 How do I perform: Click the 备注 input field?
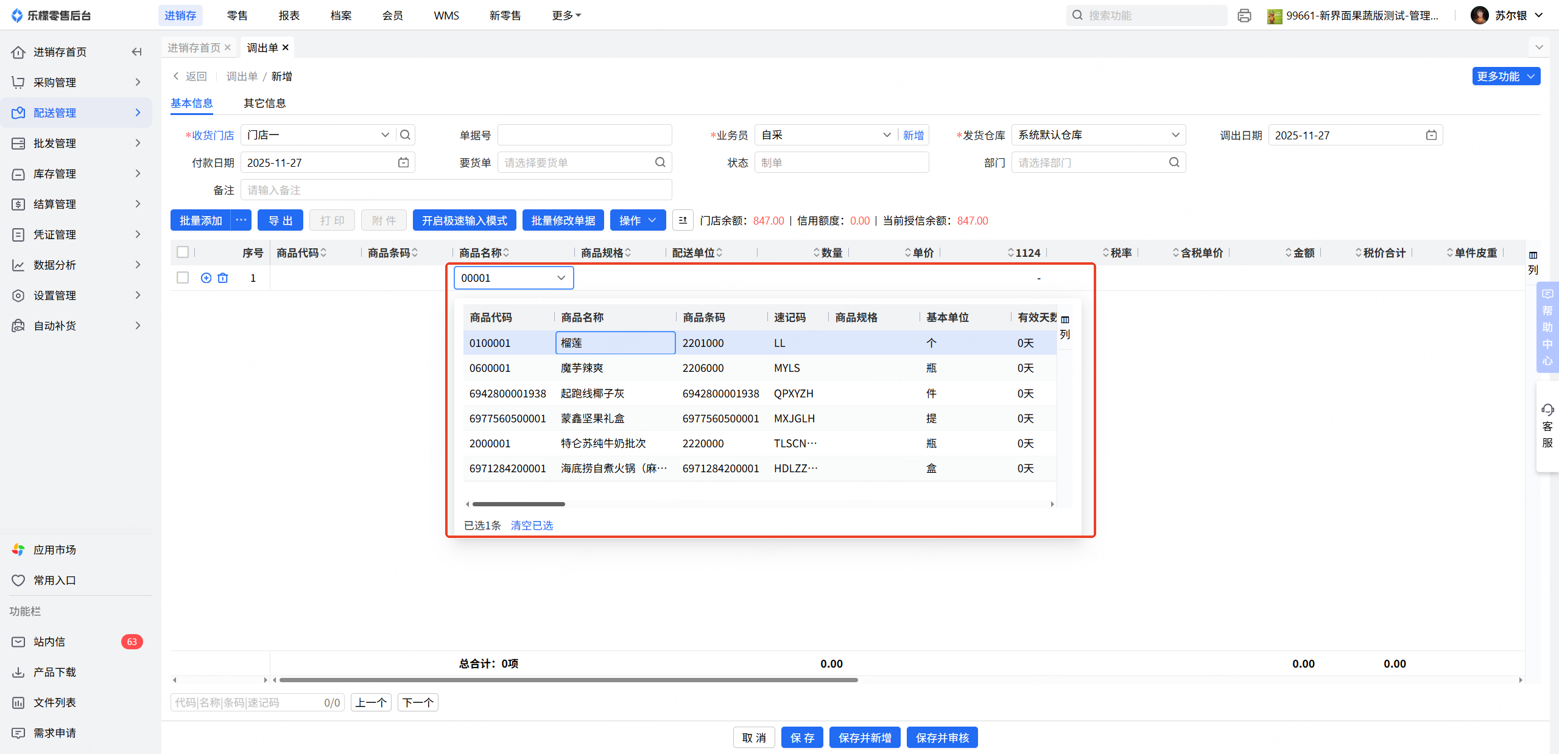coord(456,190)
